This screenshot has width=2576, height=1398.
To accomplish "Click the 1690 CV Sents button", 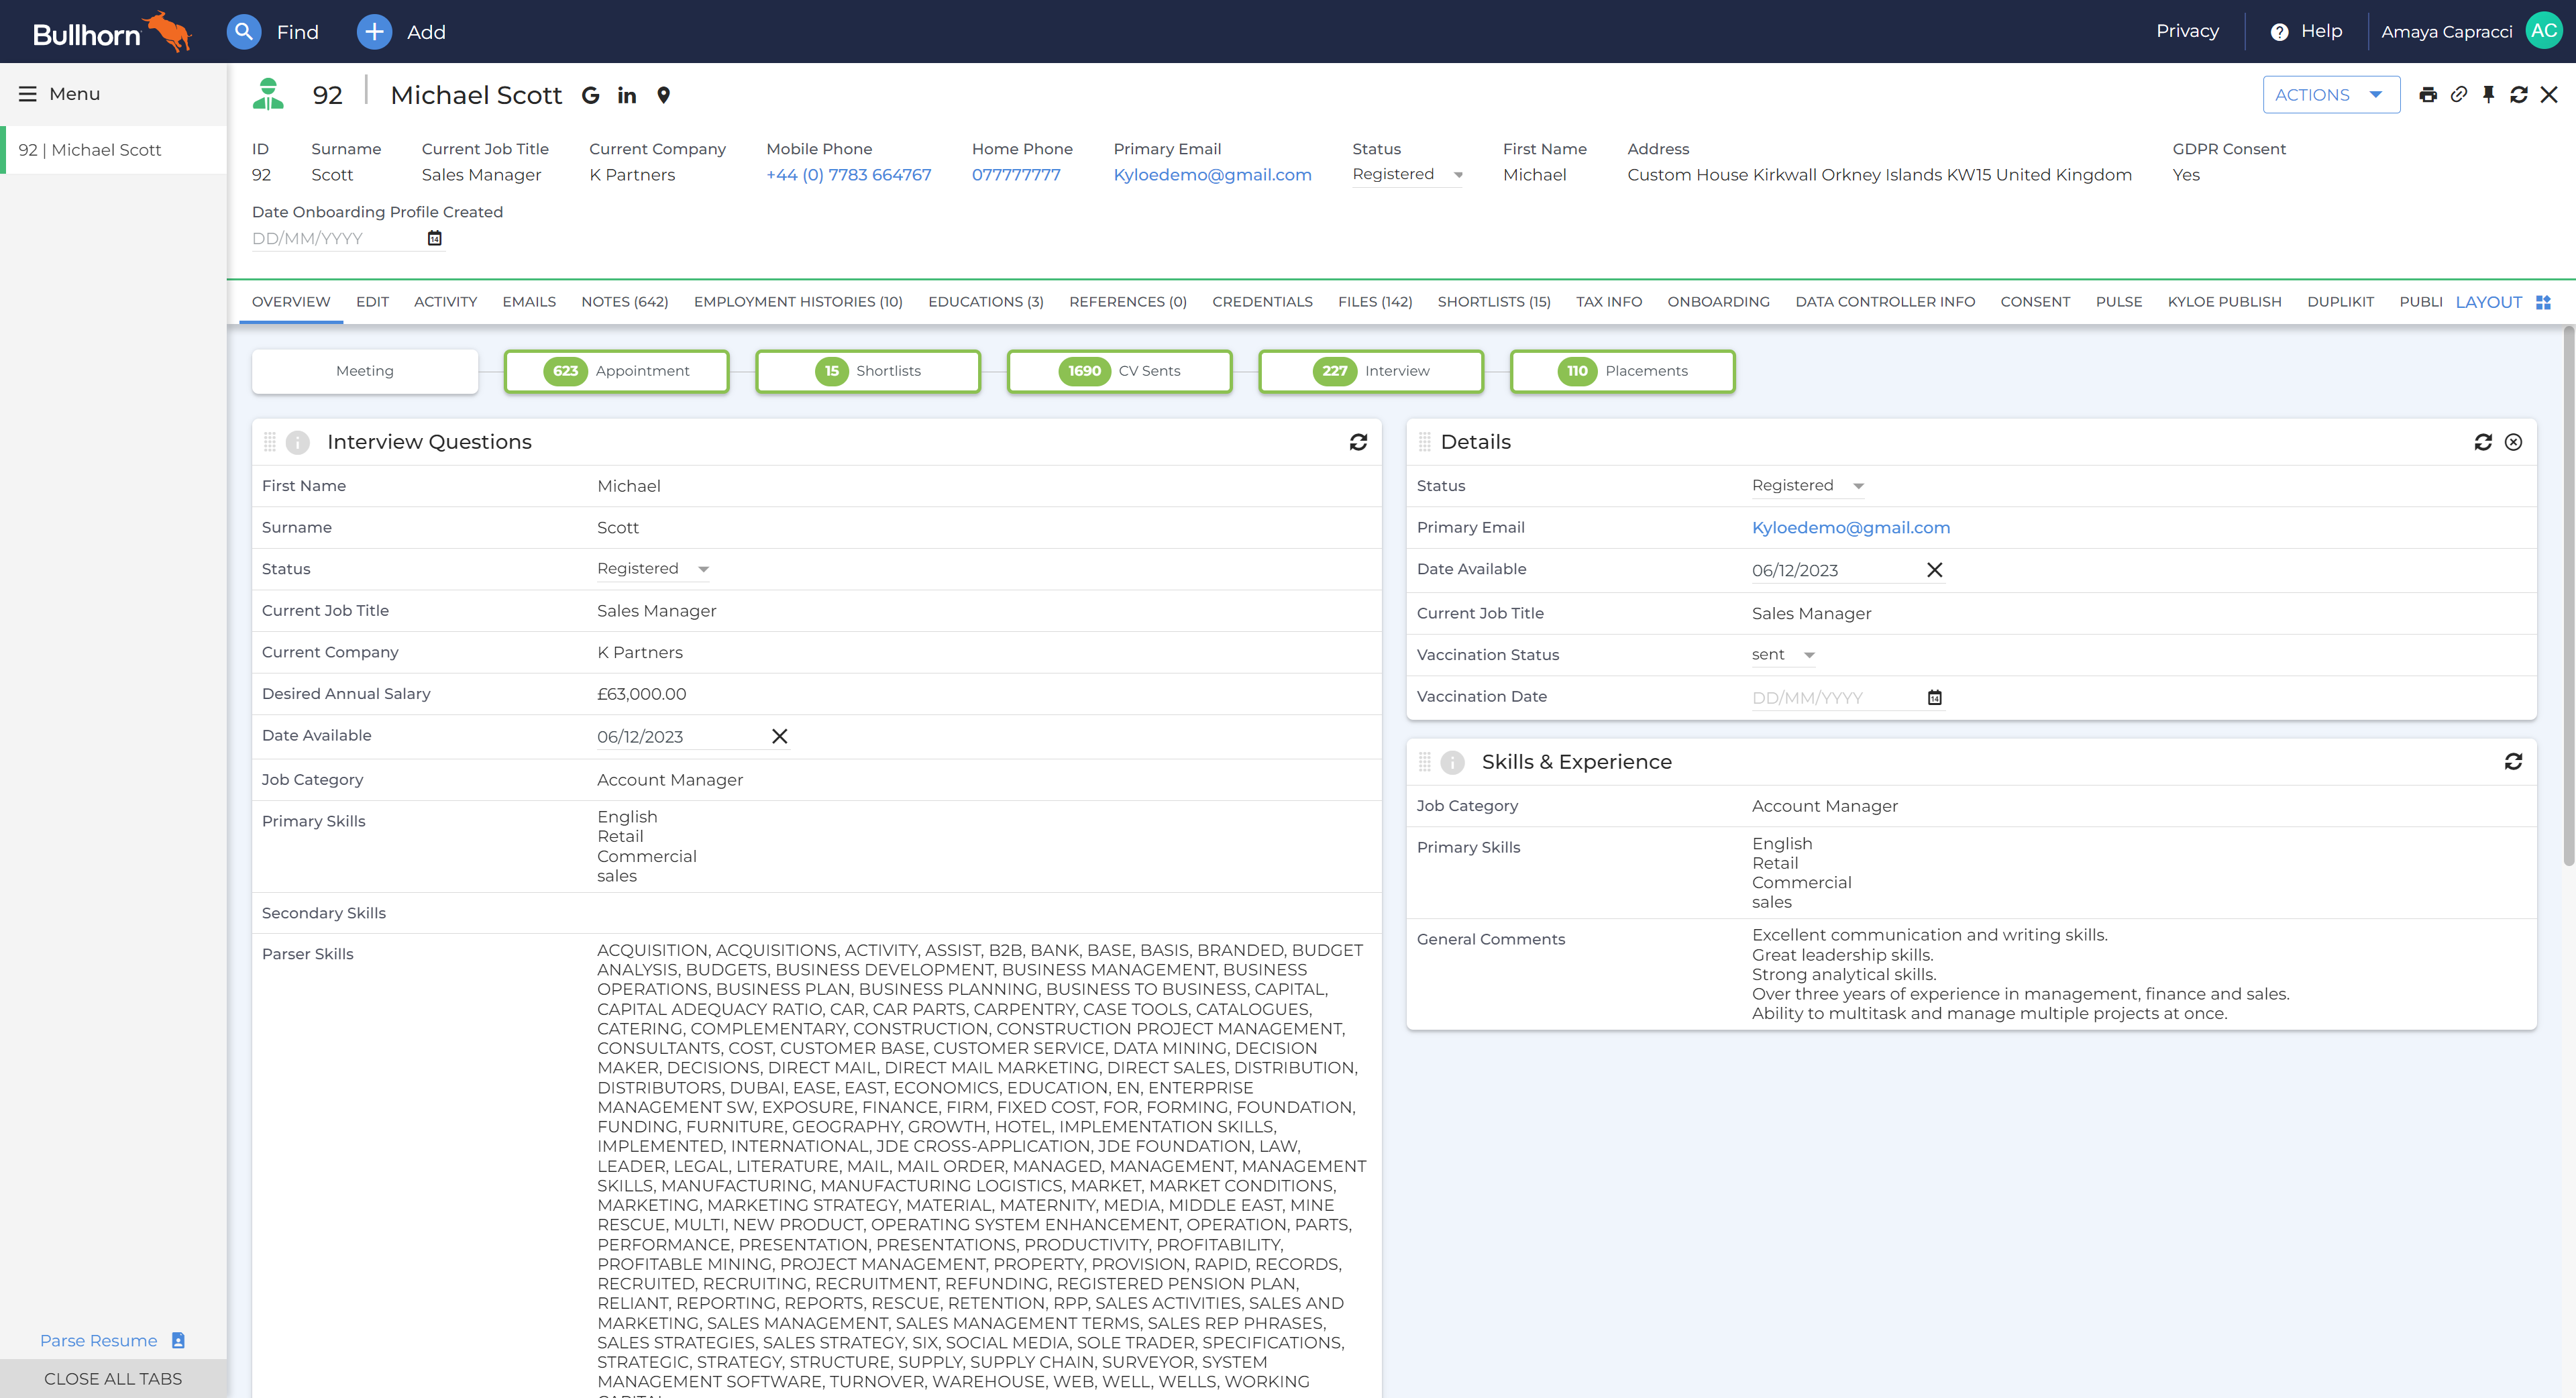I will (1120, 371).
